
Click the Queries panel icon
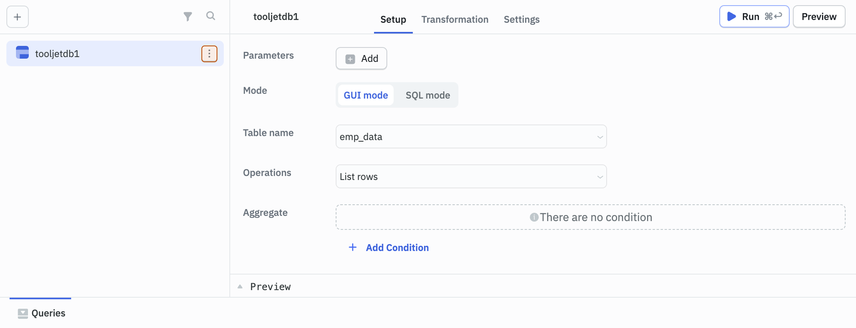coord(23,314)
